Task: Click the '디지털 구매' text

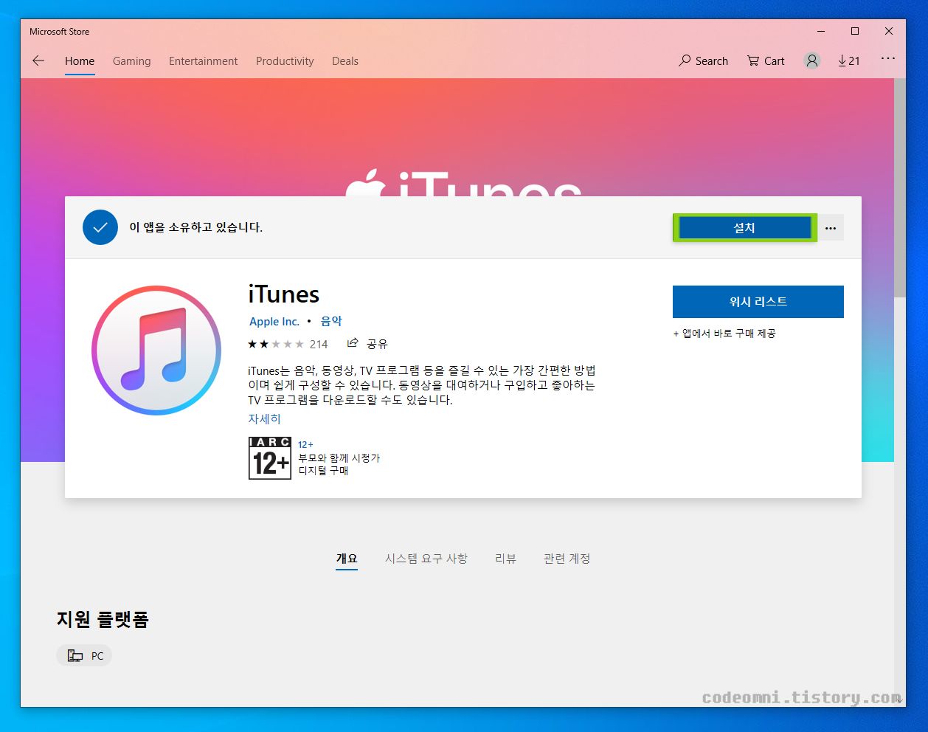Action: [x=323, y=471]
